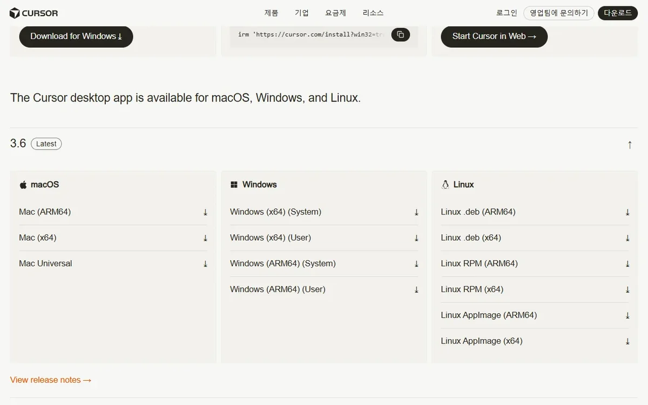Click download arrow for Windows (x64) (System)

416,212
